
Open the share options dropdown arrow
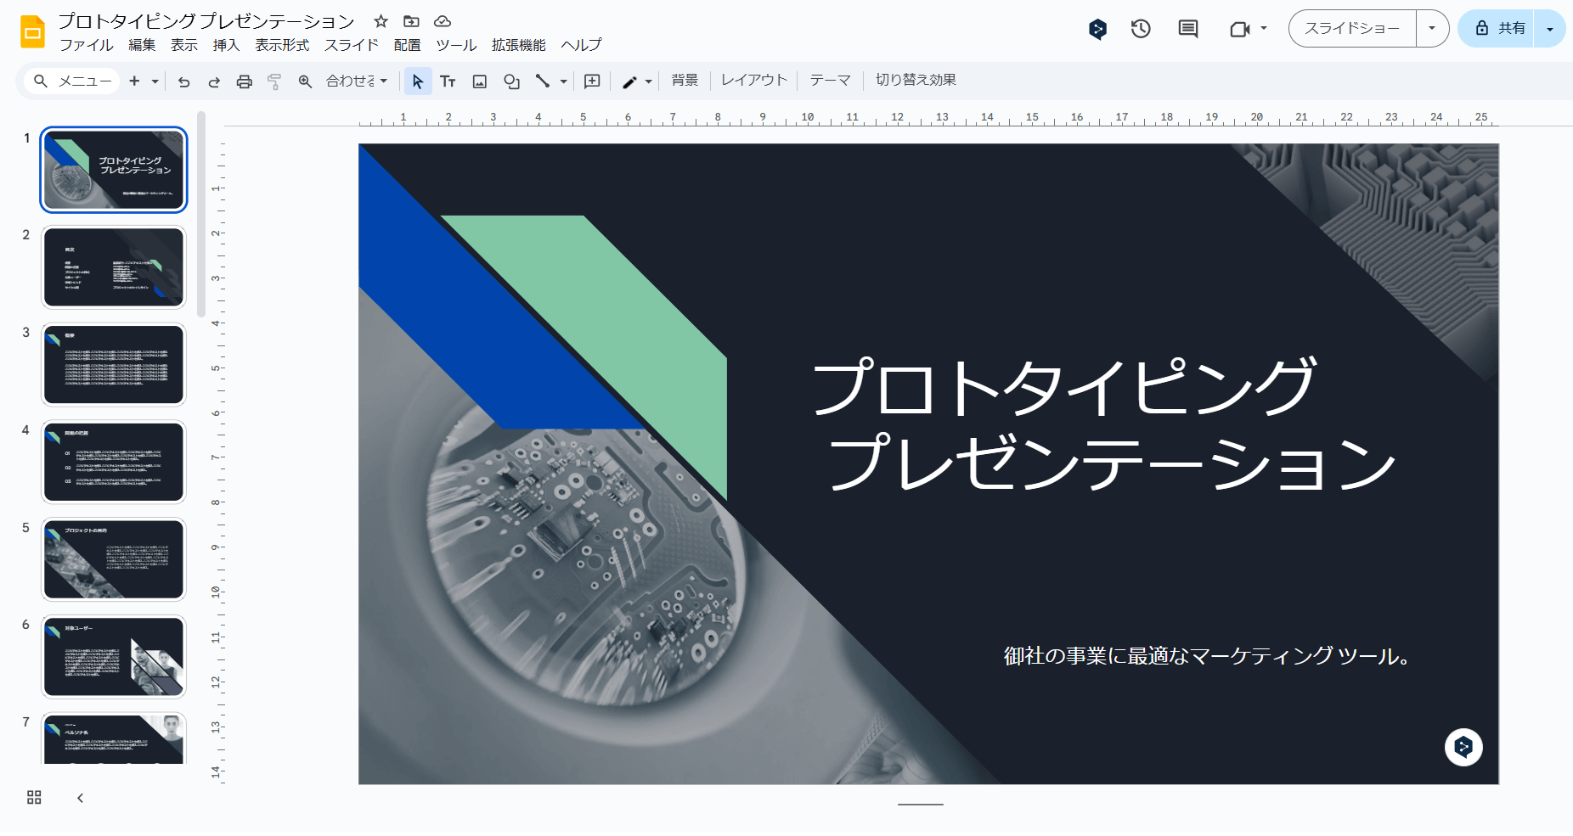point(1550,29)
